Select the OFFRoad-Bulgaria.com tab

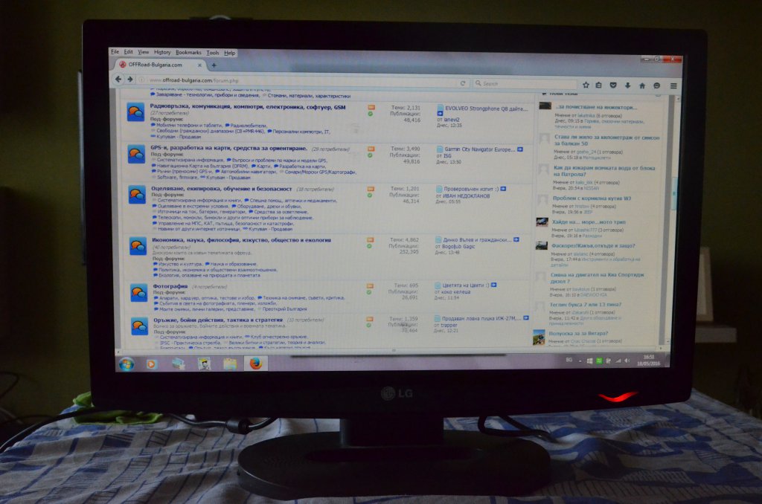[x=161, y=65]
